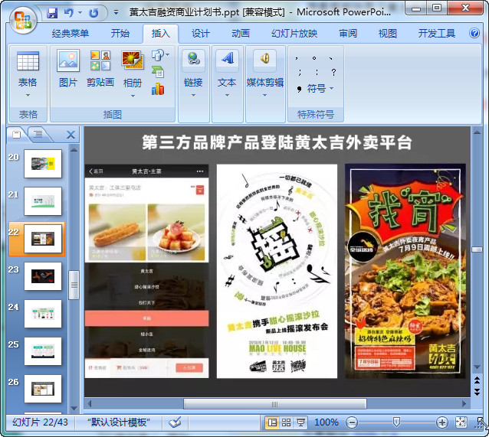Insert the semicolon symbol
This screenshot has width=489, height=437.
pos(299,73)
